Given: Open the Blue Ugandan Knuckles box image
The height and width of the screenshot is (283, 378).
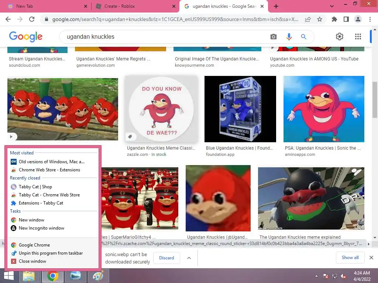Looking at the screenshot, I should pos(240,109).
